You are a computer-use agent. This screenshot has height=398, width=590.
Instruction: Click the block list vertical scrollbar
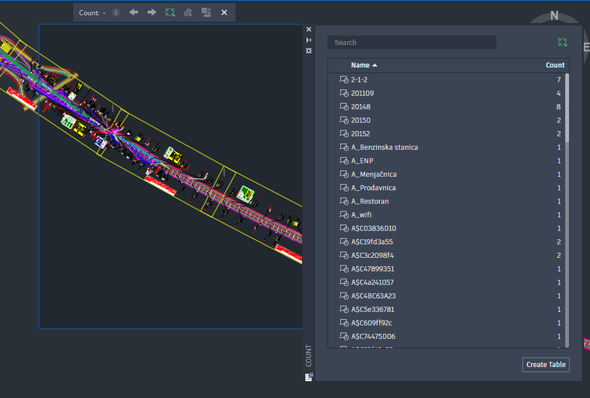pos(567,107)
